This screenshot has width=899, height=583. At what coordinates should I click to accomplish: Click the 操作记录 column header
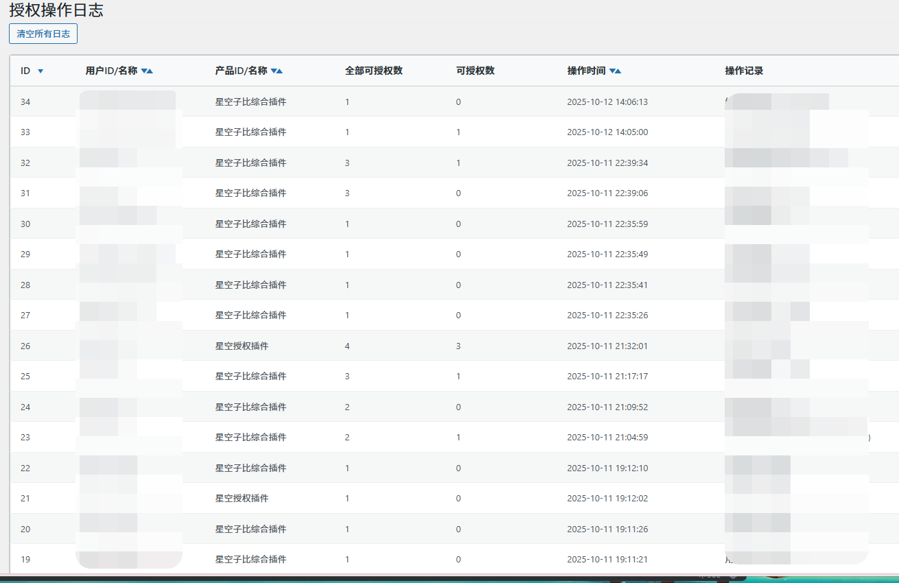coord(744,71)
